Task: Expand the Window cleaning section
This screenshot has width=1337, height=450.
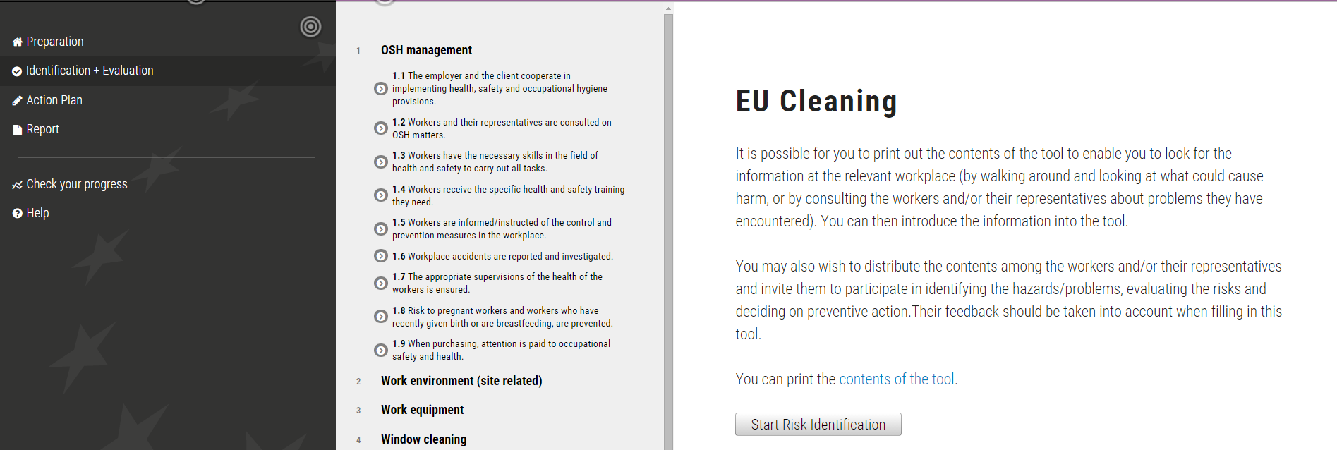Action: pos(423,439)
